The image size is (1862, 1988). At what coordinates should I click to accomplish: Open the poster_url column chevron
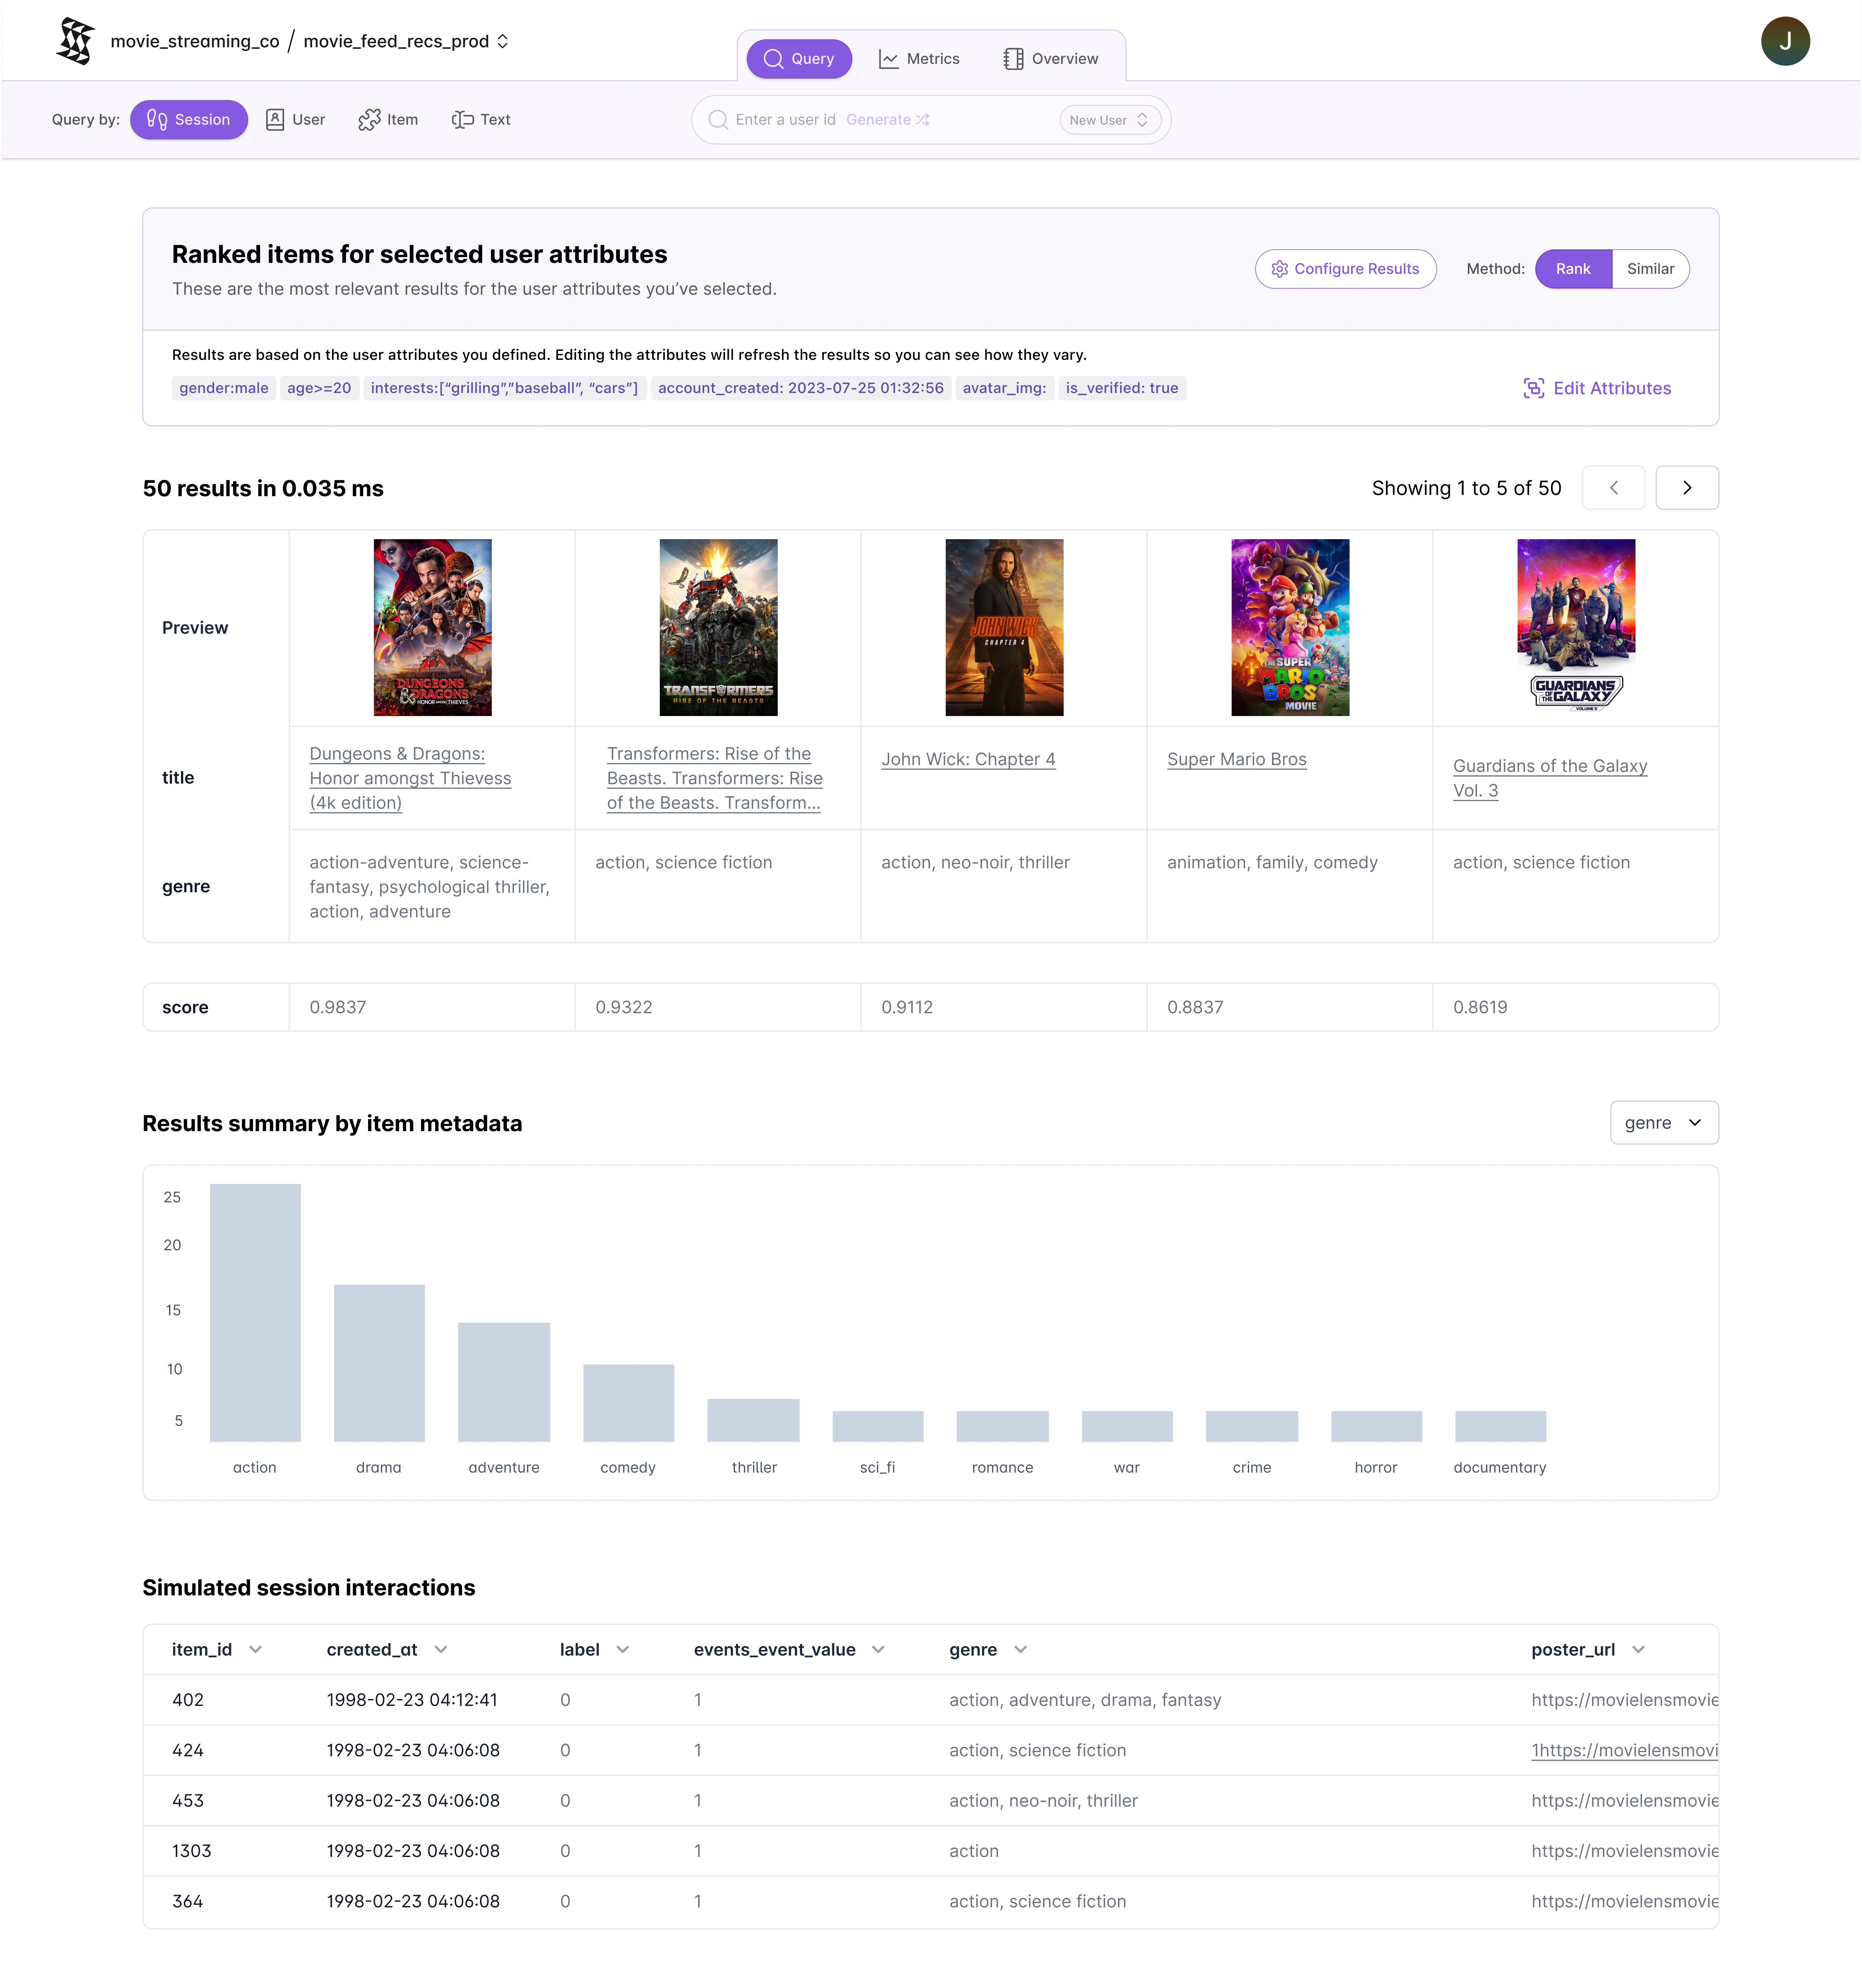tap(1638, 1650)
